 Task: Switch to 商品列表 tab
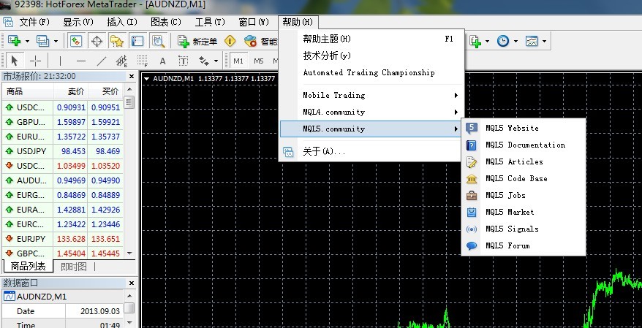click(28, 267)
